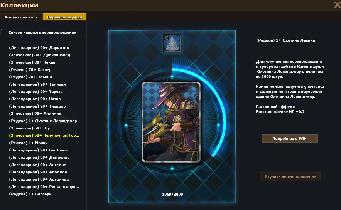Close the Коллекции window
This screenshot has width=341, height=210.
pos(337,5)
